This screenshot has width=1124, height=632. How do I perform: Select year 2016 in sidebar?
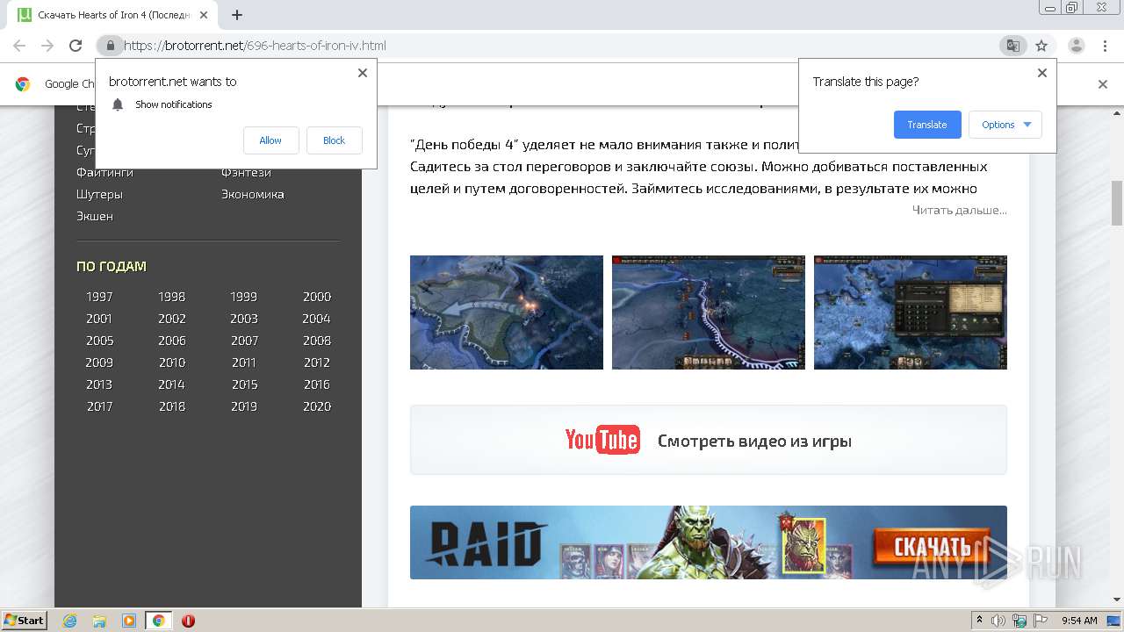tap(317, 384)
